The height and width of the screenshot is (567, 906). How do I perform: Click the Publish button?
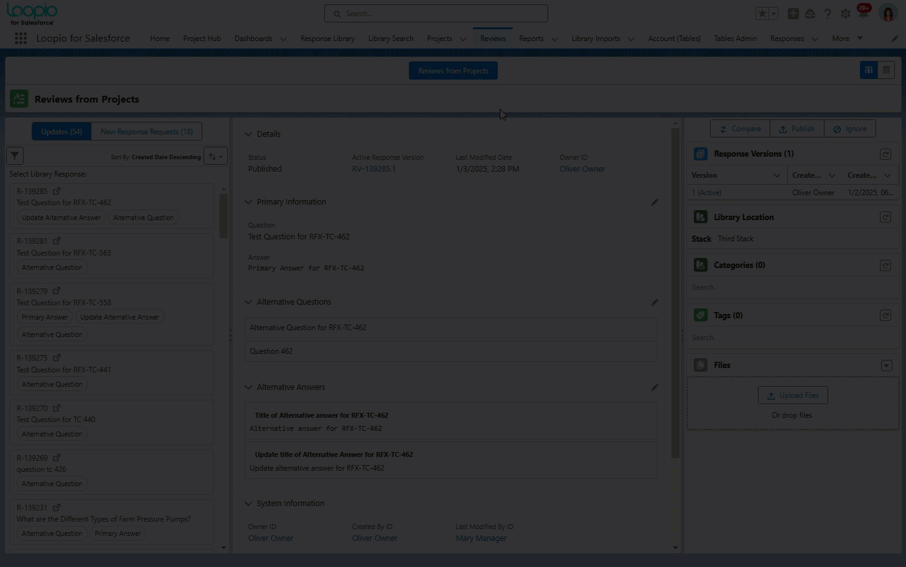796,129
